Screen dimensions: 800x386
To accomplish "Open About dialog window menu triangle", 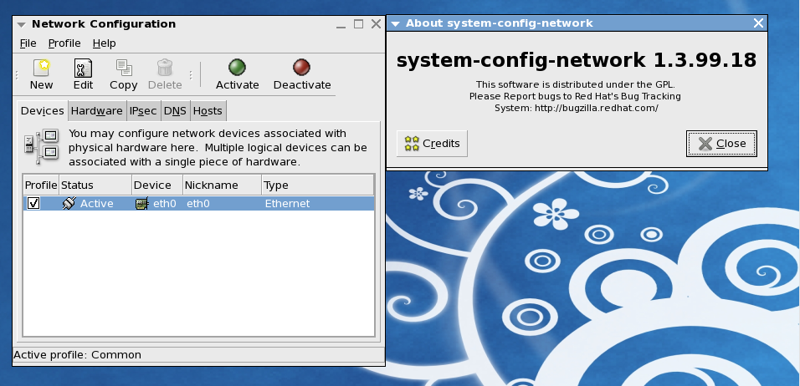I will coord(395,23).
